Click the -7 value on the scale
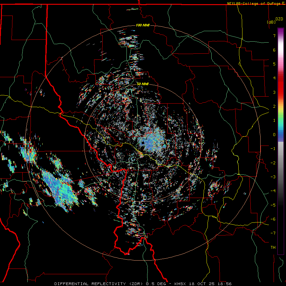The width and height of the screenshot is (286, 286). click(273, 233)
